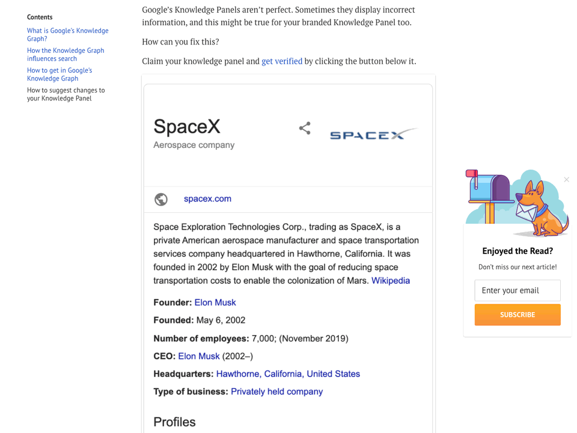577x433 pixels.
Task: Select "How to get in Google's Knowledge Graph"
Action: (x=59, y=74)
